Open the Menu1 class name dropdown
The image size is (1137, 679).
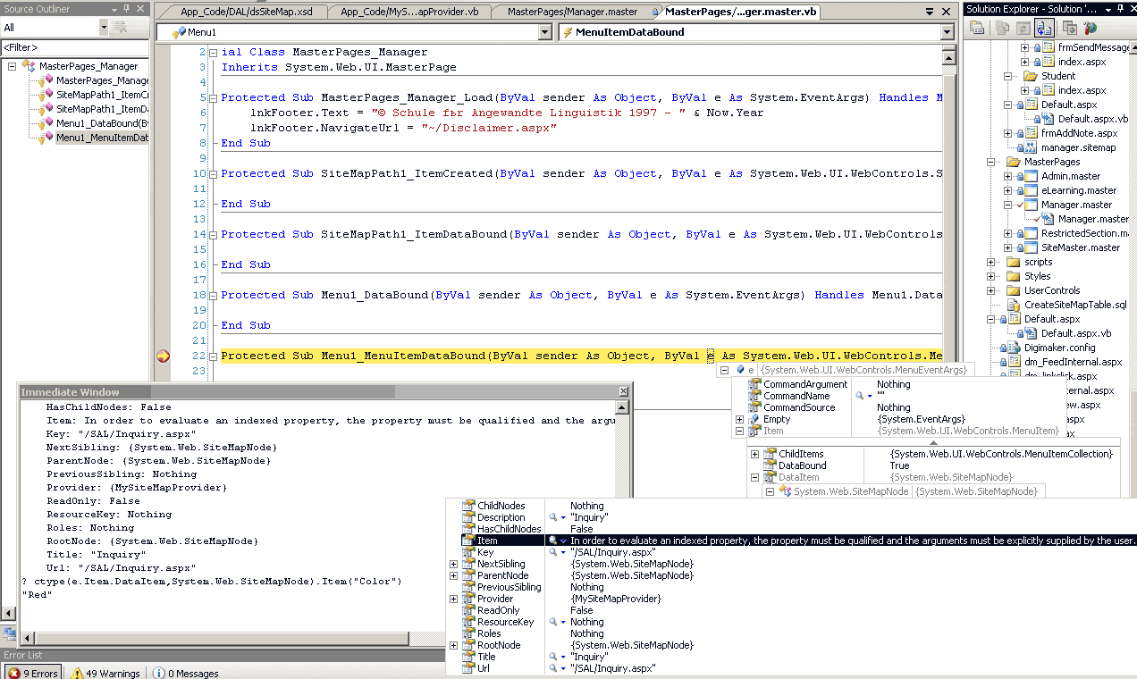coord(544,32)
